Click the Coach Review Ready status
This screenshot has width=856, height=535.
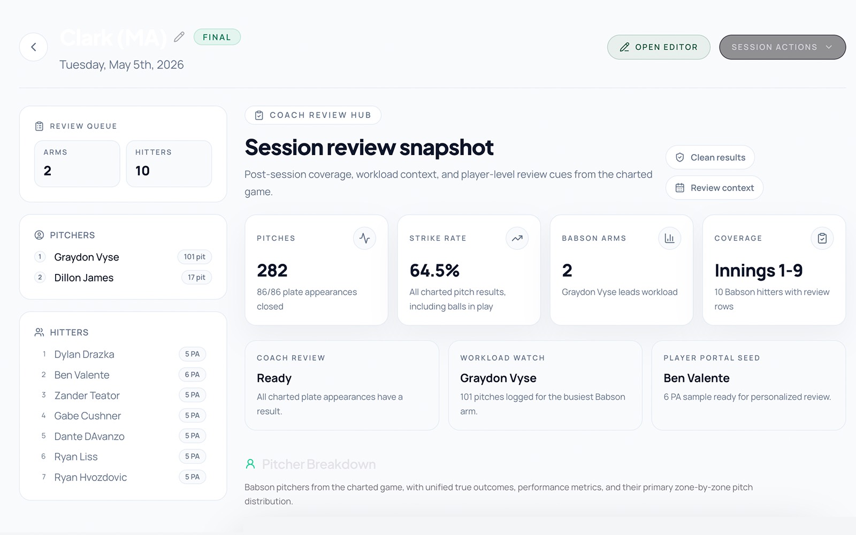274,378
